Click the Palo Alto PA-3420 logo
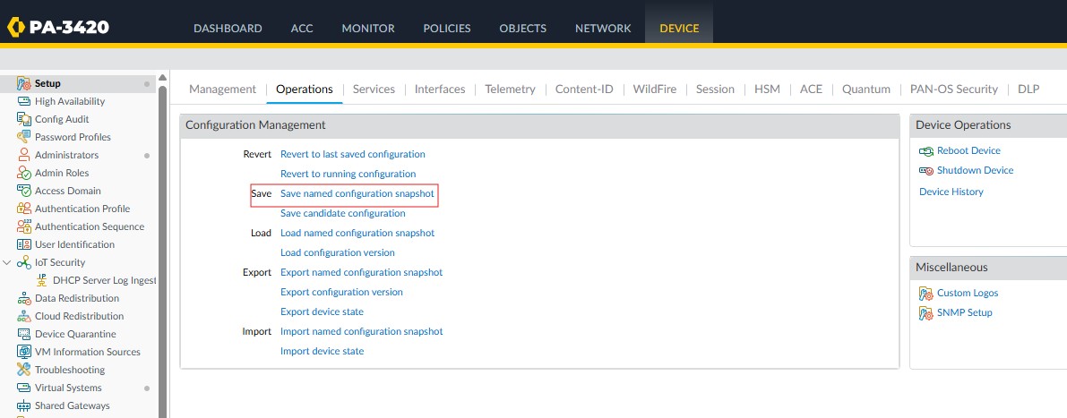Screen dimensions: 1067x418 pyautogui.click(x=57, y=27)
